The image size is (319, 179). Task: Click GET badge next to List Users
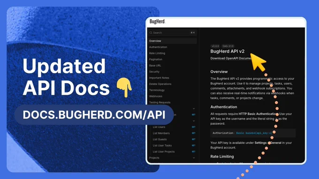(193, 127)
